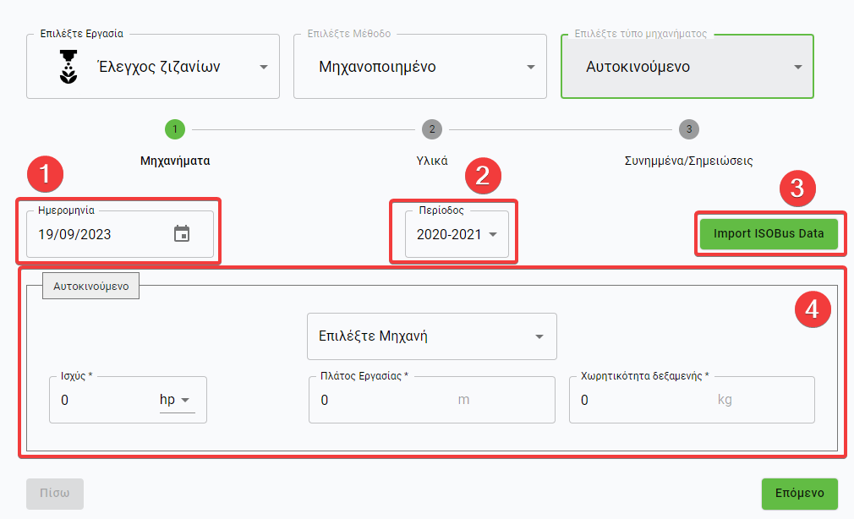Click the Χωρητικότητα δεξαμενής capacity field

point(643,400)
